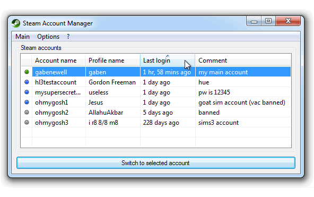Maximize the Steam Account Manager window
The width and height of the screenshot is (314, 197).
click(268, 21)
